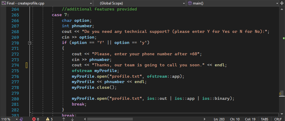Click the CRLF line ending setting
This screenshot has height=121, width=285.
point(278,119)
